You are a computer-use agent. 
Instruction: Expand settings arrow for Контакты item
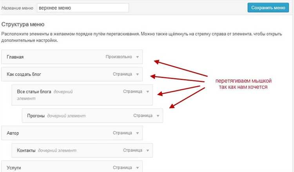tap(148, 150)
